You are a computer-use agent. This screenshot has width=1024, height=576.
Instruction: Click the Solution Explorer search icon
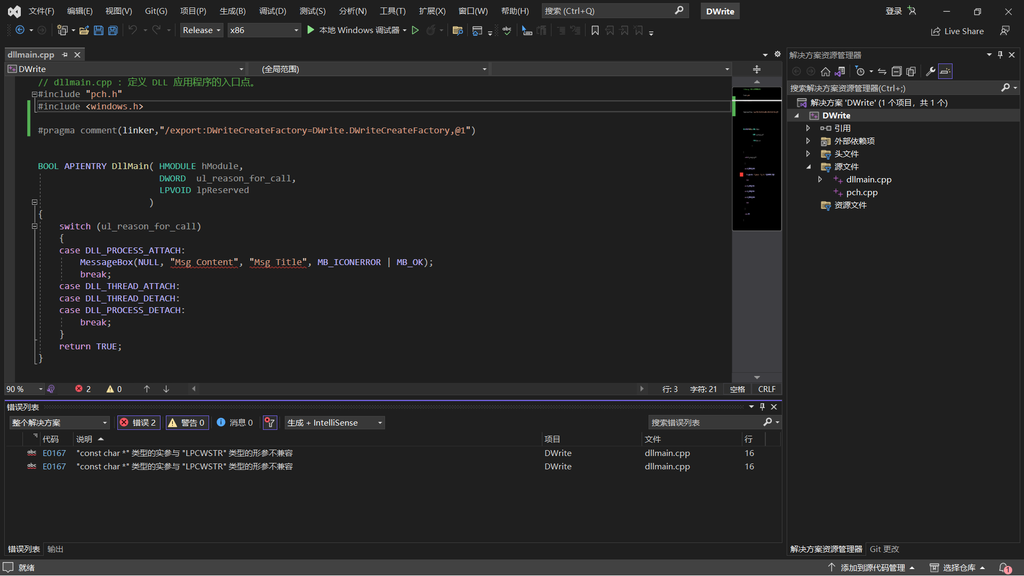pos(1008,88)
